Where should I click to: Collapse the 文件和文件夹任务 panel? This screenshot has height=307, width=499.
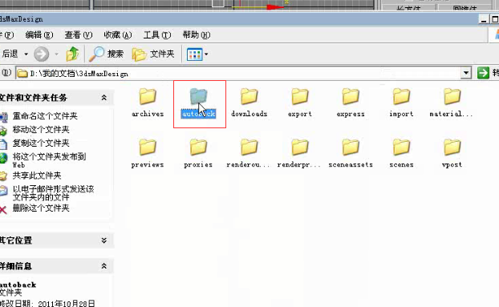coord(103,98)
